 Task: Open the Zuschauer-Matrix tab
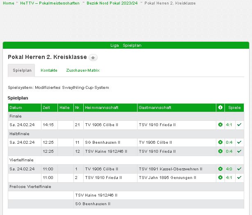pyautogui.click(x=83, y=70)
